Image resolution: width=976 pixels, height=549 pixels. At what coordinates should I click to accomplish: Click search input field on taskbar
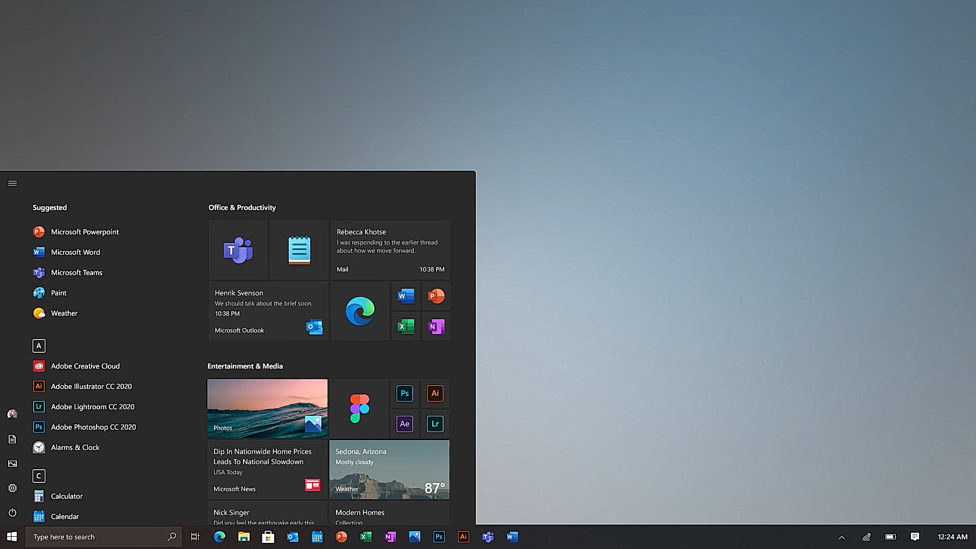(x=104, y=536)
